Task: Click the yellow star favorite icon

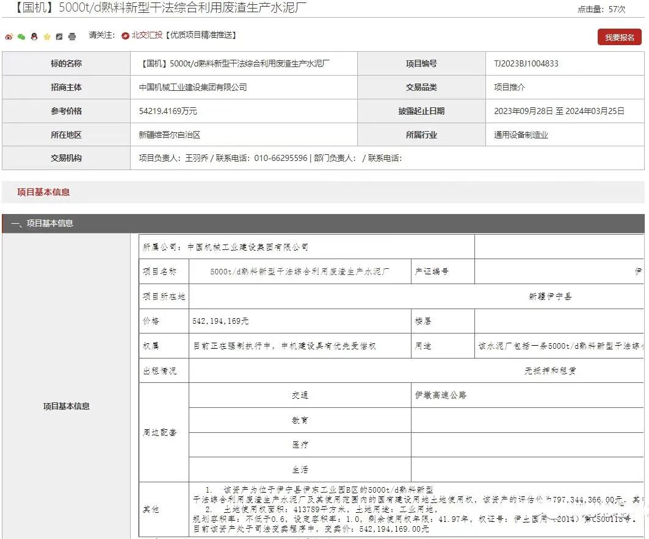Action: [x=47, y=37]
